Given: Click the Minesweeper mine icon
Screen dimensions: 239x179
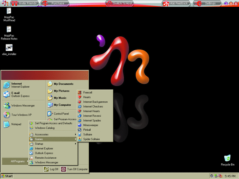Looking at the screenshot, I should click(x=80, y=125).
